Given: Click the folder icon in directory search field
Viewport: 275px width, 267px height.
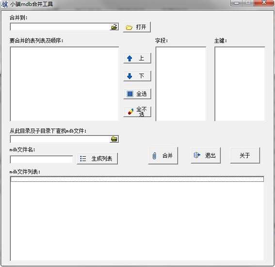Looking at the screenshot, I should point(114,139).
